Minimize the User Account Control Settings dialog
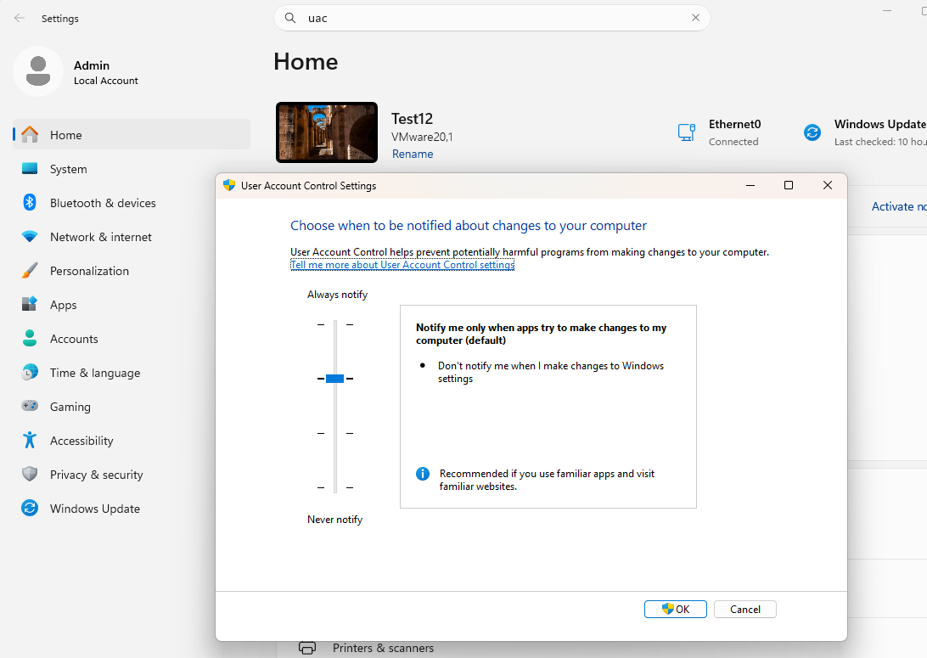Screen dimensions: 927x658 click(750, 185)
